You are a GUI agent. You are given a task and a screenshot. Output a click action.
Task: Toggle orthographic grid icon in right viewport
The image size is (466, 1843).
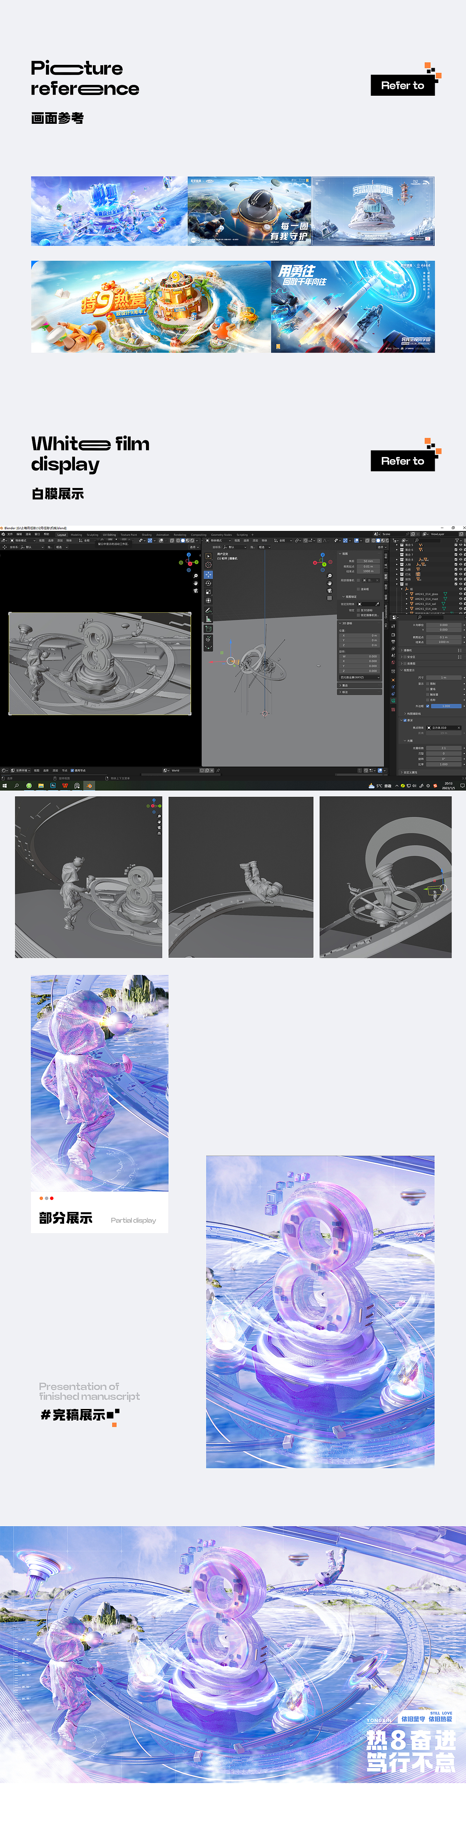(329, 598)
